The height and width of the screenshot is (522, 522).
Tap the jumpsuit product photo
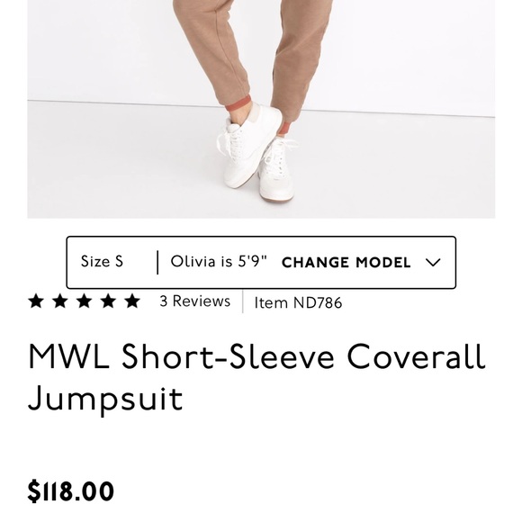(x=261, y=109)
